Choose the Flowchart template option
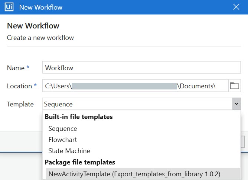This screenshot has height=180, width=248. point(63,140)
